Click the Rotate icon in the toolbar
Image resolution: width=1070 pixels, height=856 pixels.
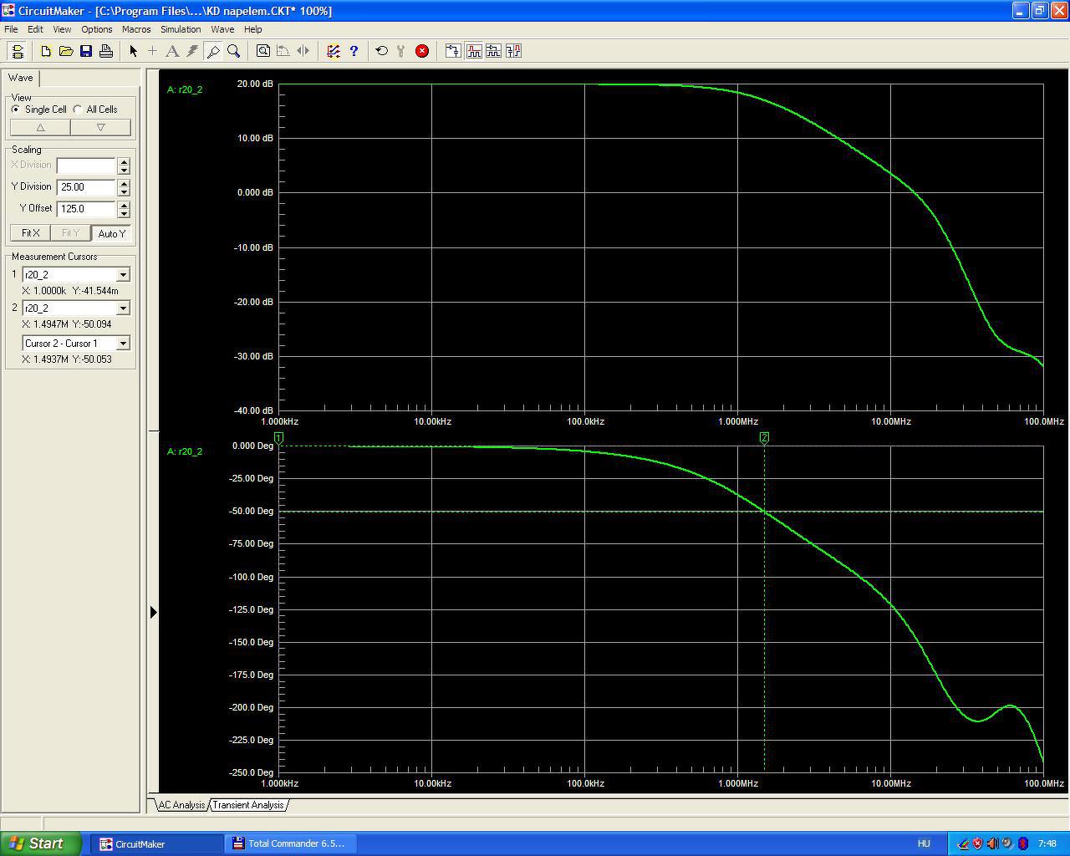[x=283, y=51]
